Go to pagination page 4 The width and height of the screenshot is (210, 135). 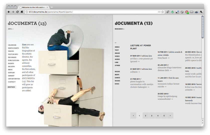(x=158, y=116)
